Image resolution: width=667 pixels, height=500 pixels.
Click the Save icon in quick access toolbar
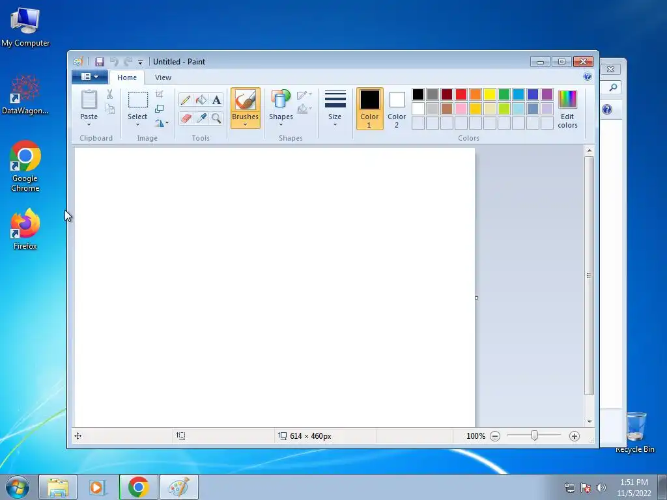tap(99, 62)
